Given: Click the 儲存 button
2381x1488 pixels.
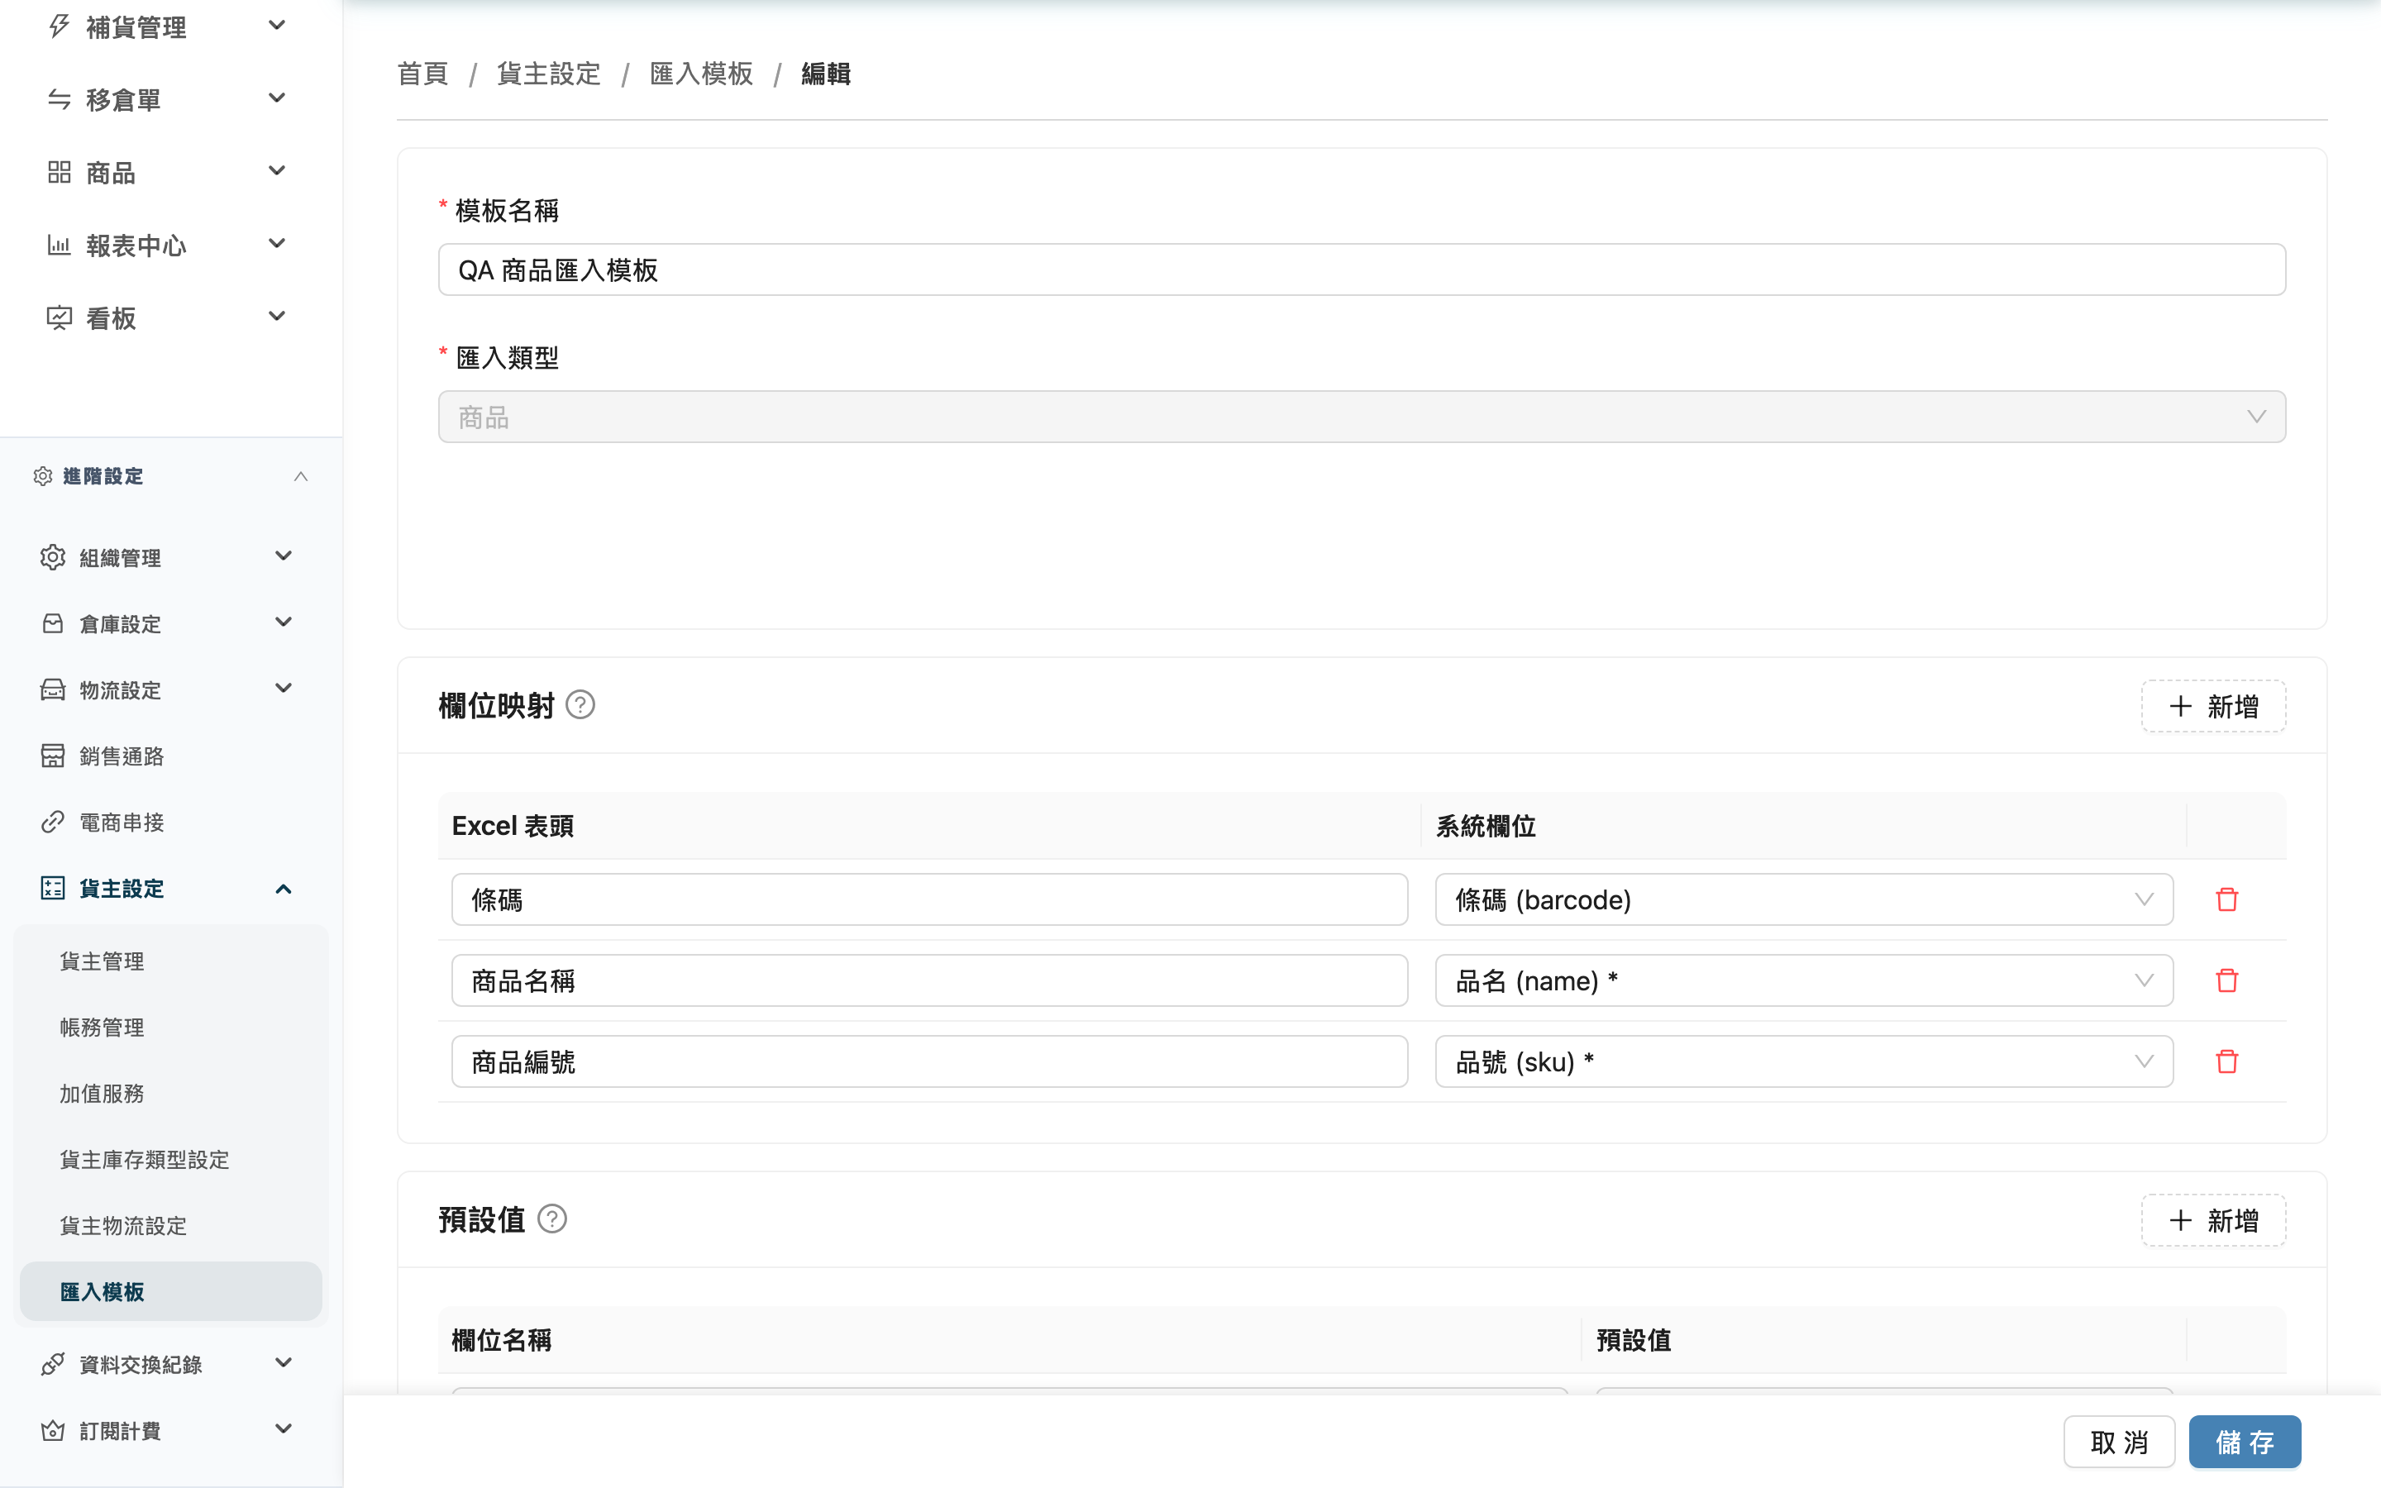Looking at the screenshot, I should [2245, 1442].
